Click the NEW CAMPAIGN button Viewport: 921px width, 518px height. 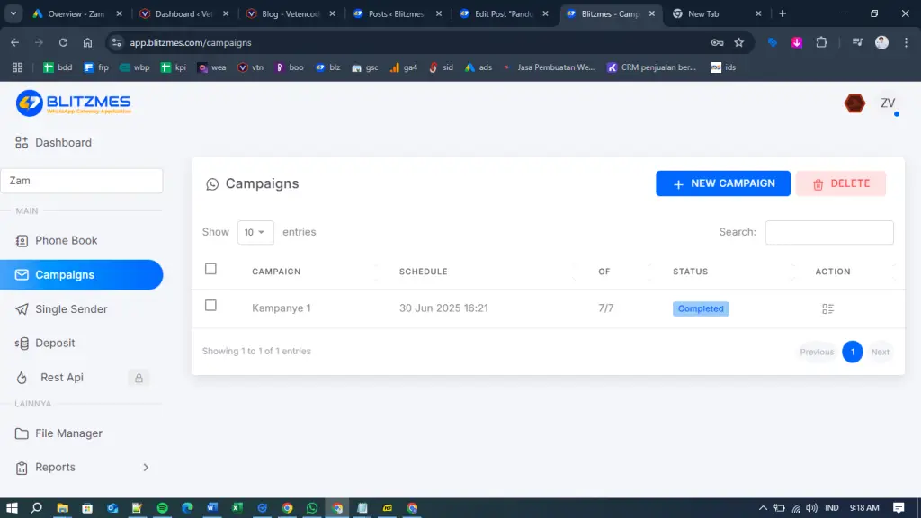723,183
